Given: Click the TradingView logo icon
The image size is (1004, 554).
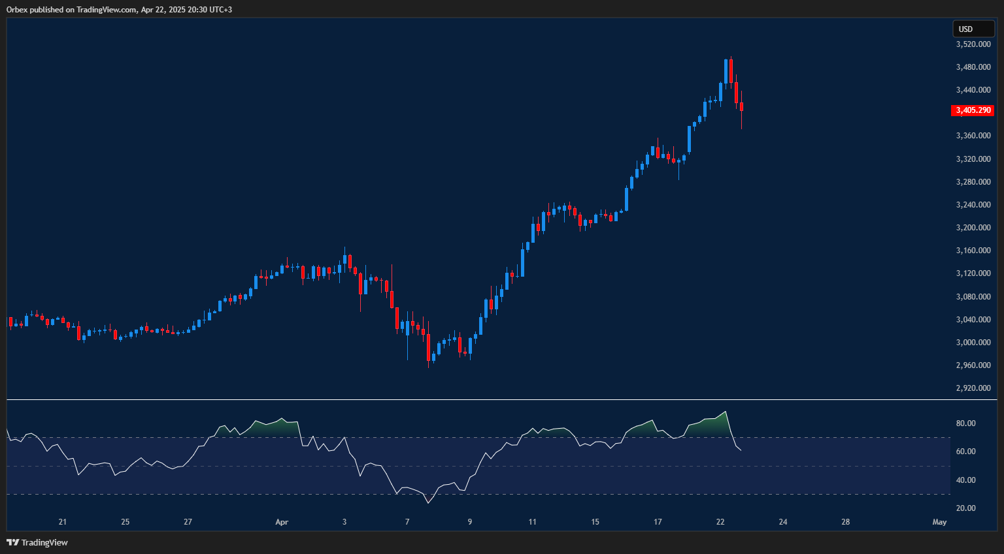Looking at the screenshot, I should click(12, 542).
